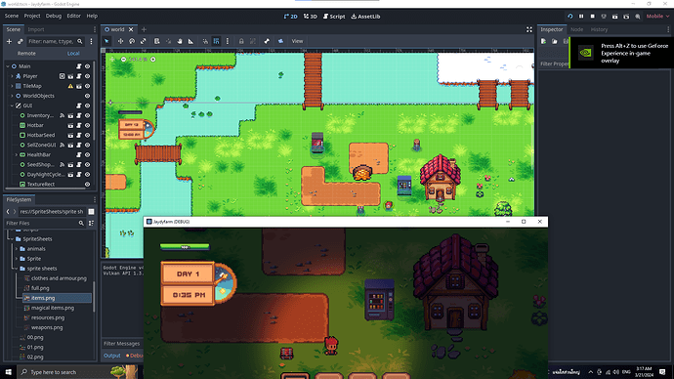The height and width of the screenshot is (379, 674).
Task: Open the Debug menu
Action: coord(54,16)
